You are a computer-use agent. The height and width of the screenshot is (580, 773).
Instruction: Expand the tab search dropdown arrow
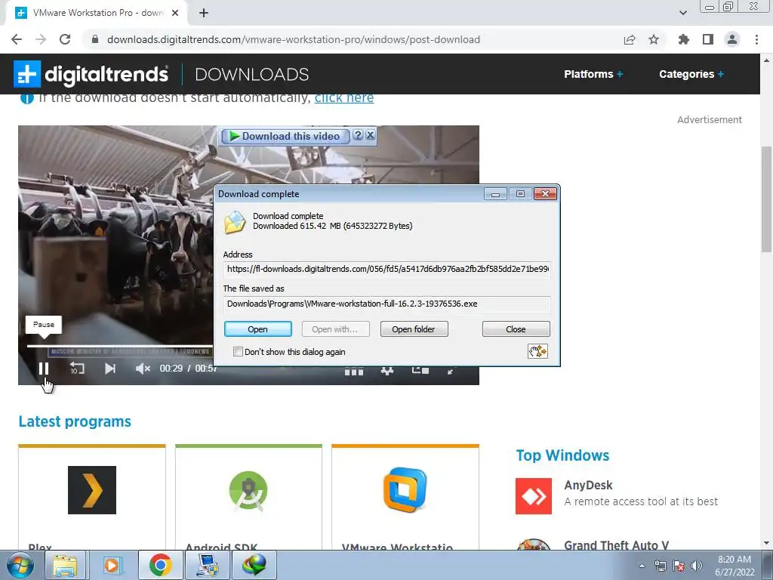(682, 13)
